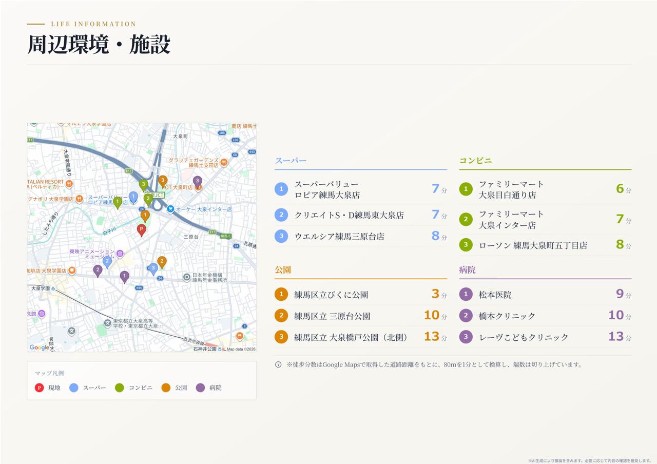
Task: Open the スーパー category heading
Action: (291, 161)
